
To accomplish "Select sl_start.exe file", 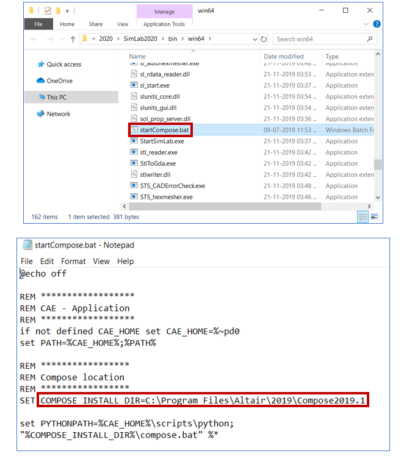I will (x=154, y=85).
